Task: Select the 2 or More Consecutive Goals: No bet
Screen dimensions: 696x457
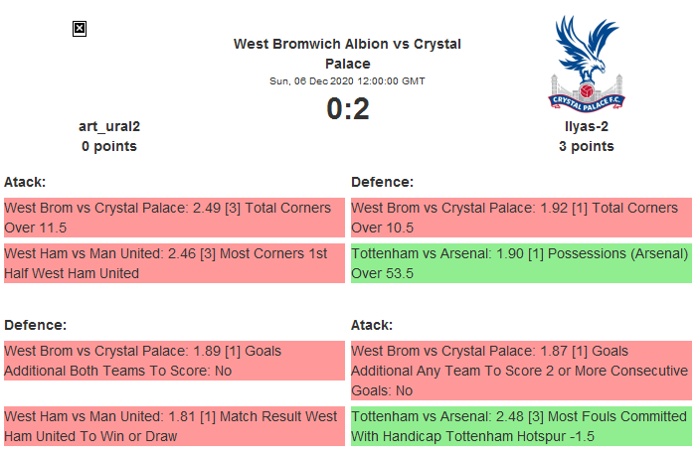Action: (521, 371)
